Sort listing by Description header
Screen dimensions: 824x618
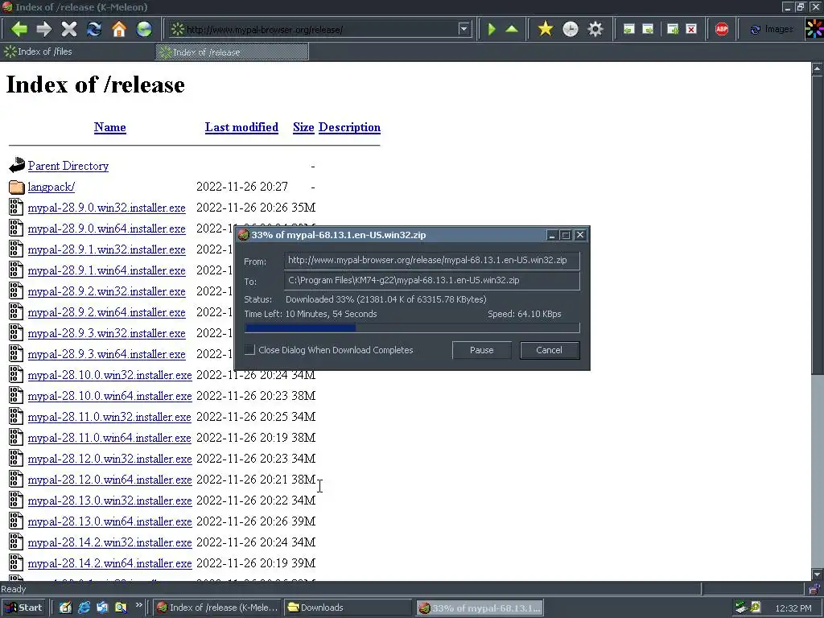[349, 127]
